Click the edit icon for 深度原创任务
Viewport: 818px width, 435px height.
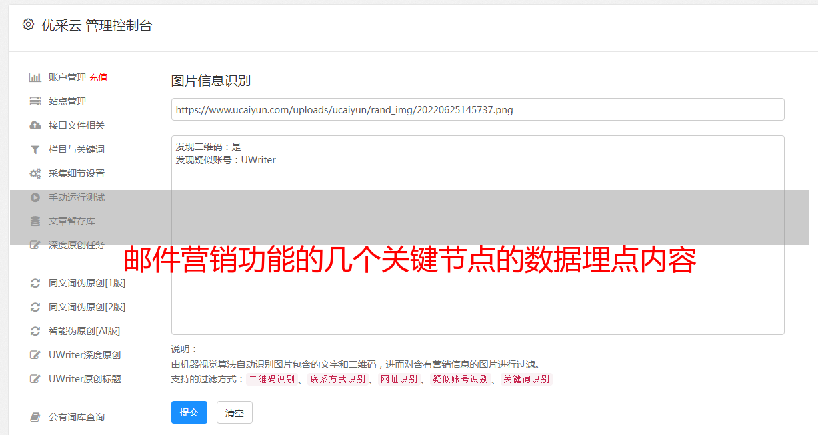[x=35, y=245]
